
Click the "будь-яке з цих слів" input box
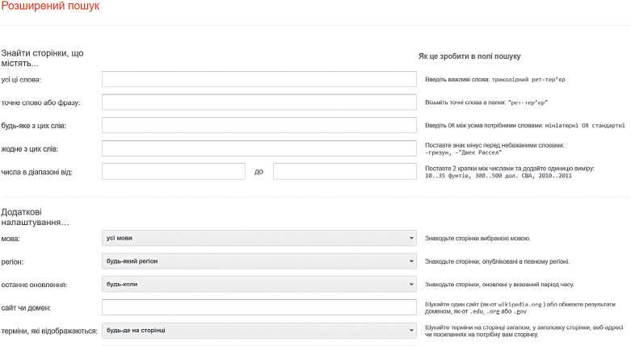(259, 126)
